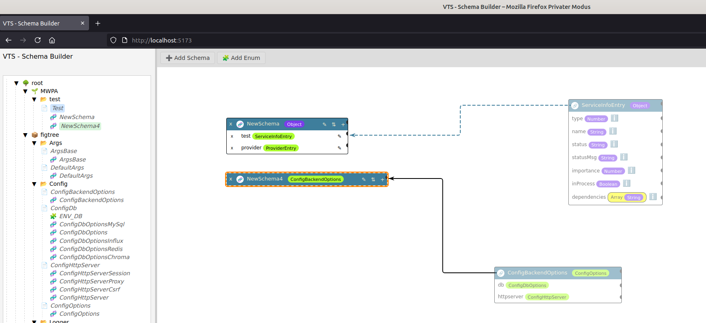706x323 pixels.
Task: Click ConfigBackendOptions badge on NewSchema4
Action: coord(316,179)
